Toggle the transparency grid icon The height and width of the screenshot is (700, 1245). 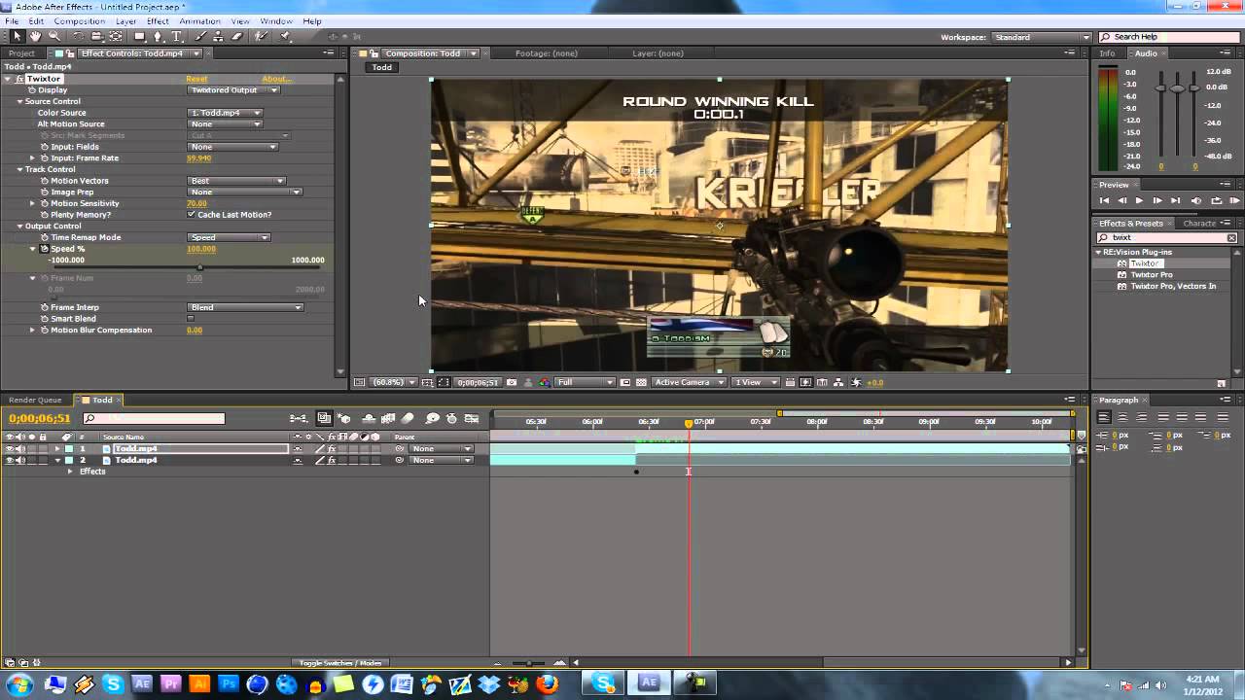pyautogui.click(x=641, y=382)
